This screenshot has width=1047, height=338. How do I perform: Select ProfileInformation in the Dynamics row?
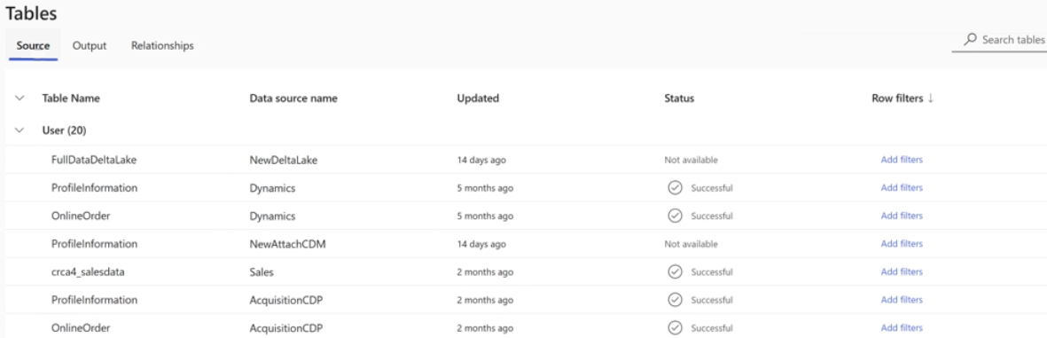click(x=94, y=188)
